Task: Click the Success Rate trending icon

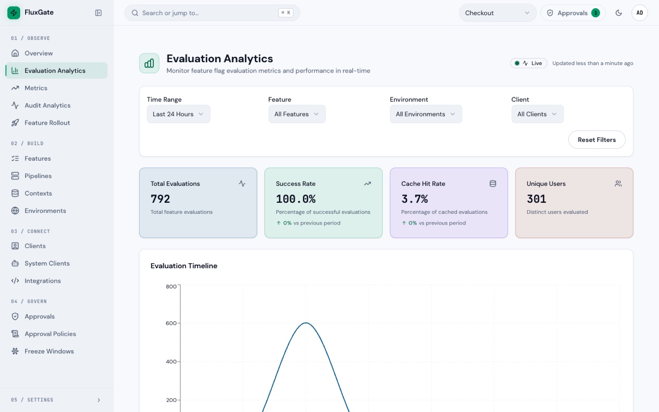Action: pos(367,184)
